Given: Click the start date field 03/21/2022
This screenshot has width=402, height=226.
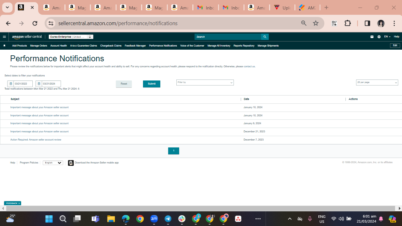Looking at the screenshot, I should pos(23,84).
